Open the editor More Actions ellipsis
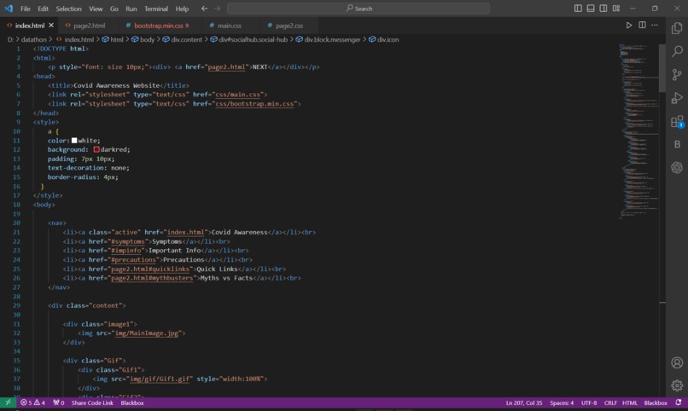This screenshot has height=411, width=688. click(655, 26)
